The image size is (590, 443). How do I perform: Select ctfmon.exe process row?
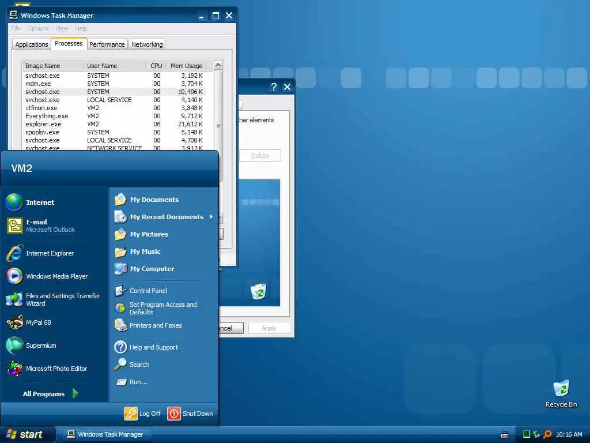click(x=114, y=108)
